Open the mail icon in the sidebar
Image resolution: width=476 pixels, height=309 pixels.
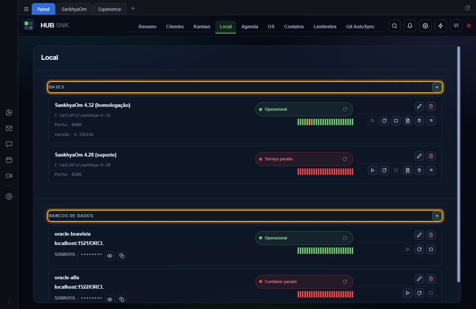pos(9,128)
